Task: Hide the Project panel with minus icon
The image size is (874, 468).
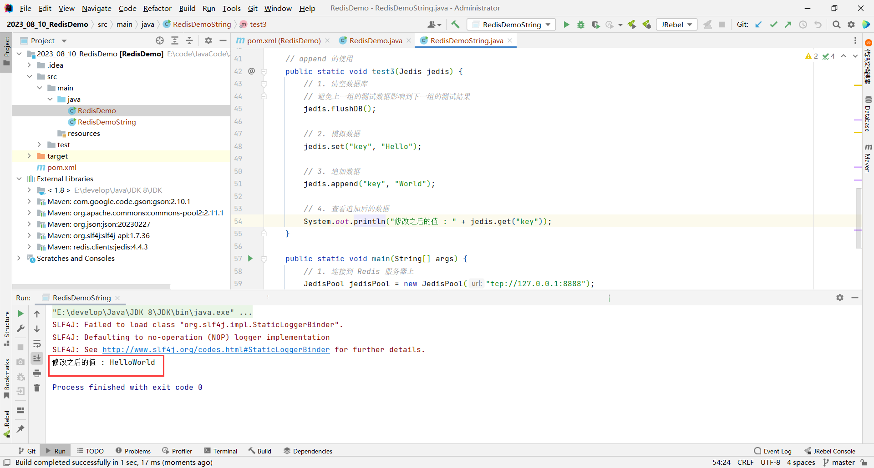Action: click(x=223, y=40)
